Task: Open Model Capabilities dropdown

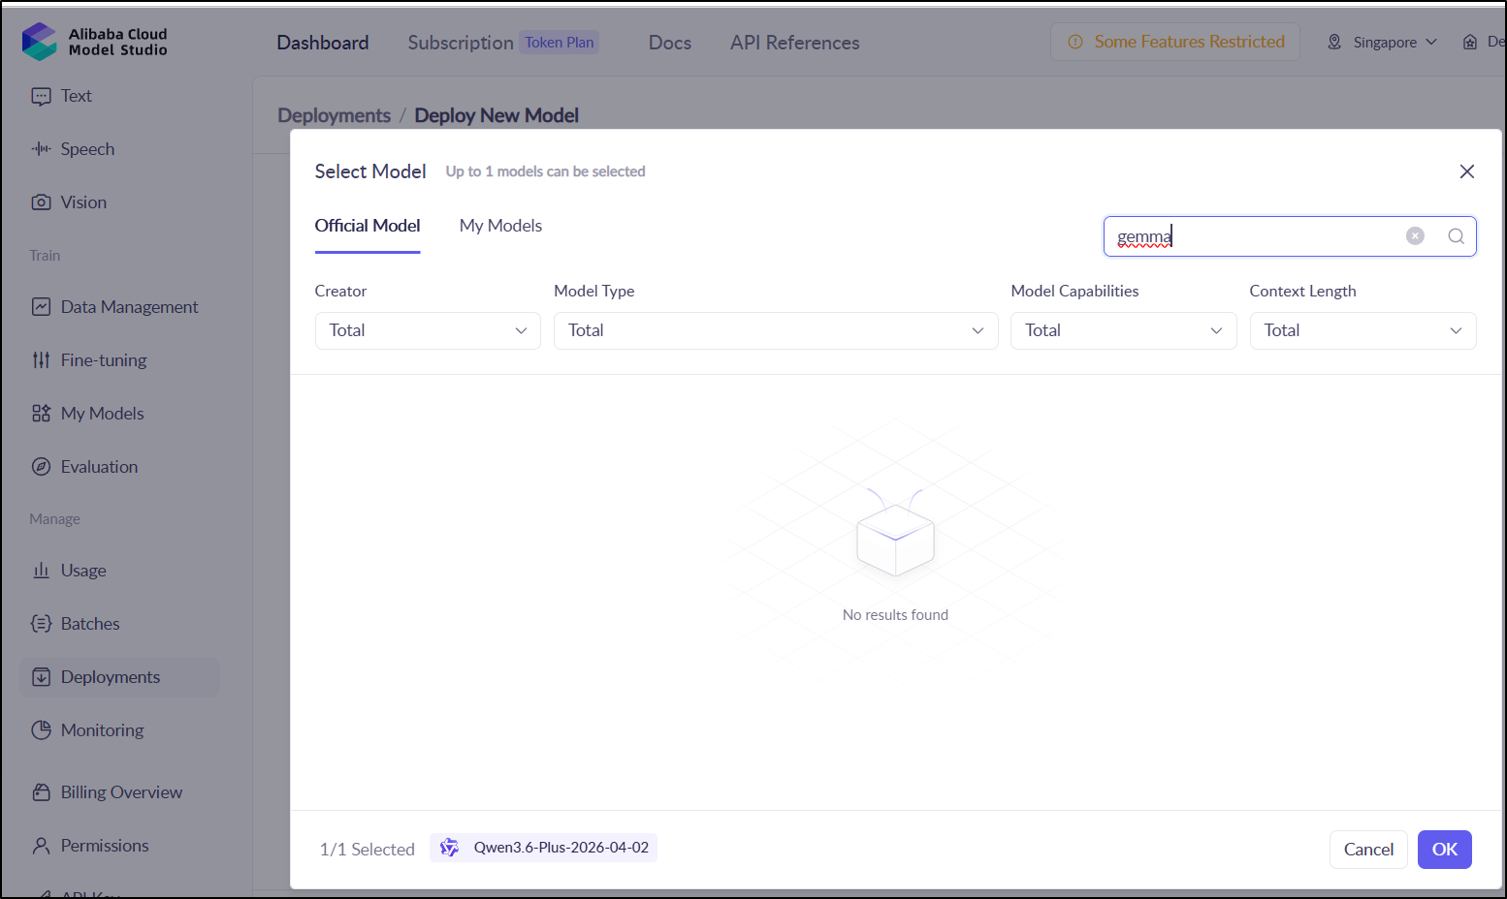Action: click(1123, 330)
